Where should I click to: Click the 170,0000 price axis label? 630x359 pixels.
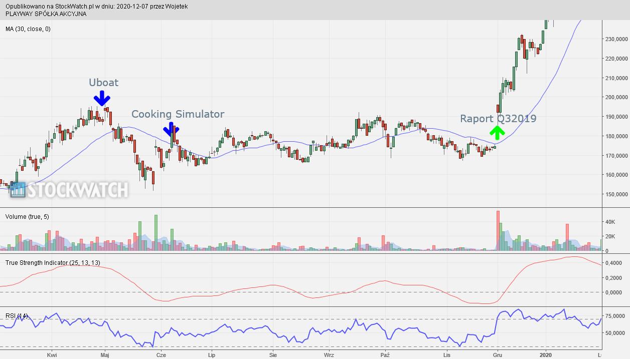pos(616,156)
